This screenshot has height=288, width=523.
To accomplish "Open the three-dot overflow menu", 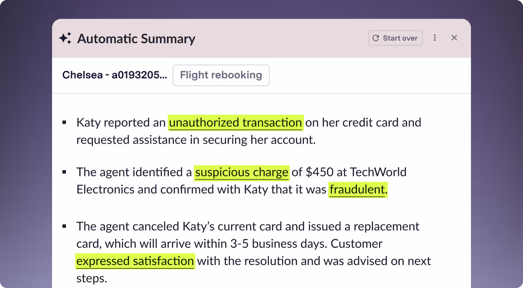I will point(435,38).
